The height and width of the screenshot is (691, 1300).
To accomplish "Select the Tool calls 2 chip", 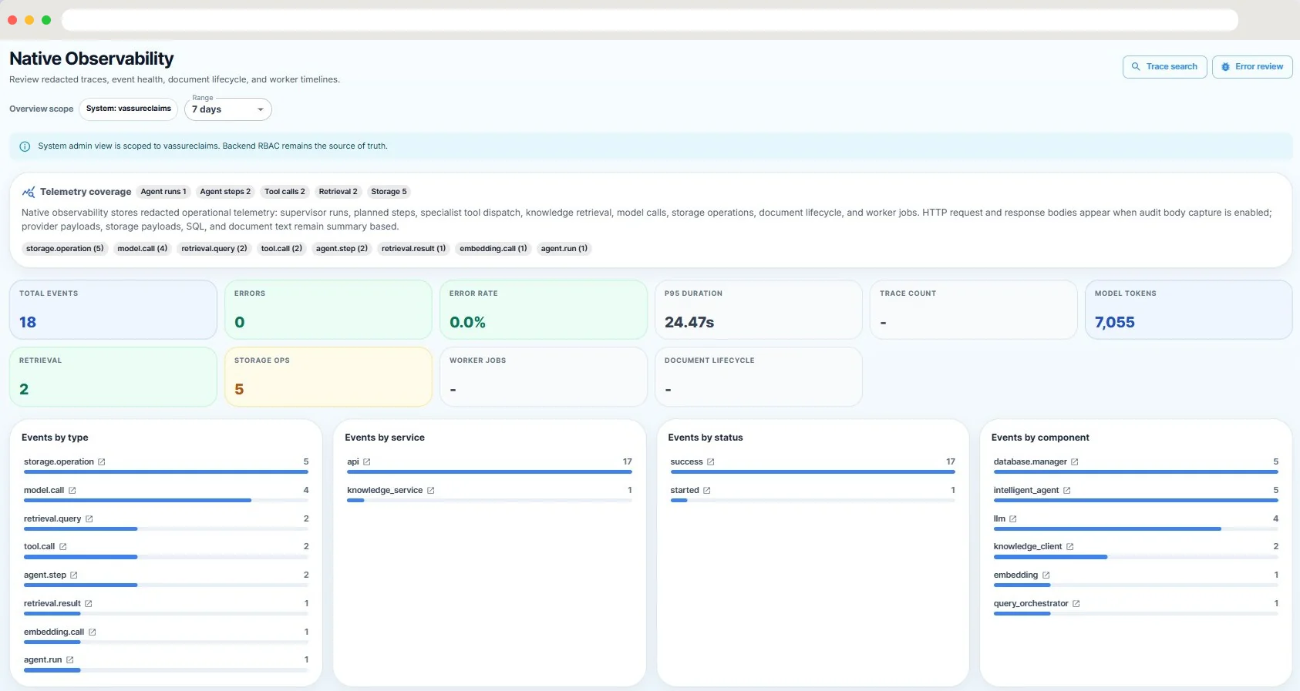I will click(x=285, y=192).
